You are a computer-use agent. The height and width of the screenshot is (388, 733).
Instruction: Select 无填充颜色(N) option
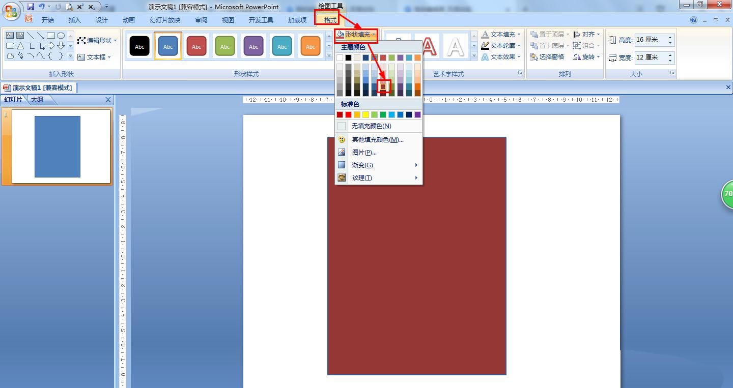pyautogui.click(x=371, y=126)
